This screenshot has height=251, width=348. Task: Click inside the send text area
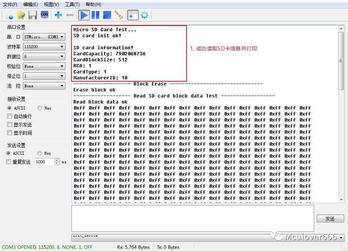[x=193, y=218]
